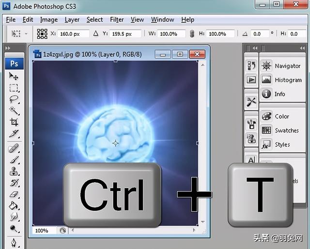Open the History panel icon
The image size is (310, 249).
pos(251,65)
